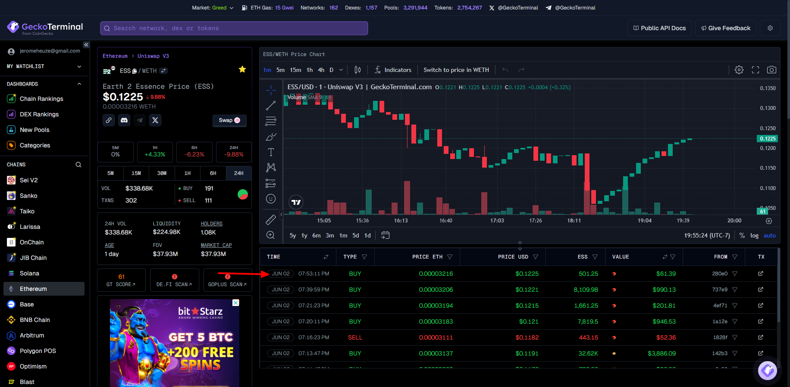Open the PRICE ETH column filter
The width and height of the screenshot is (790, 387).
point(450,257)
